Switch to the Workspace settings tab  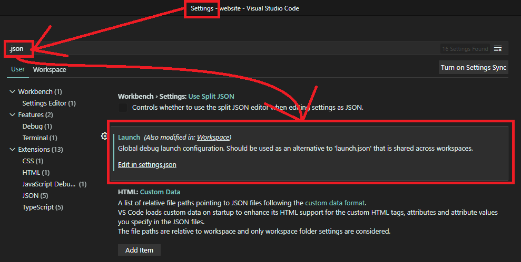tap(50, 69)
